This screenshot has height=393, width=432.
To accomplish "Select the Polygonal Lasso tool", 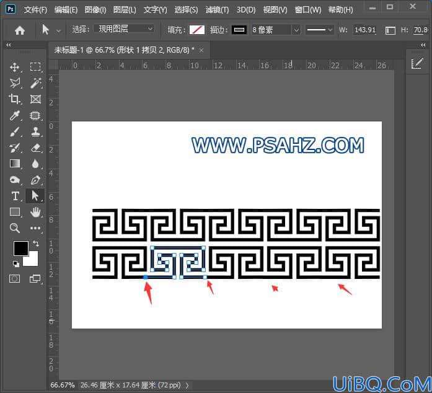I will click(15, 83).
